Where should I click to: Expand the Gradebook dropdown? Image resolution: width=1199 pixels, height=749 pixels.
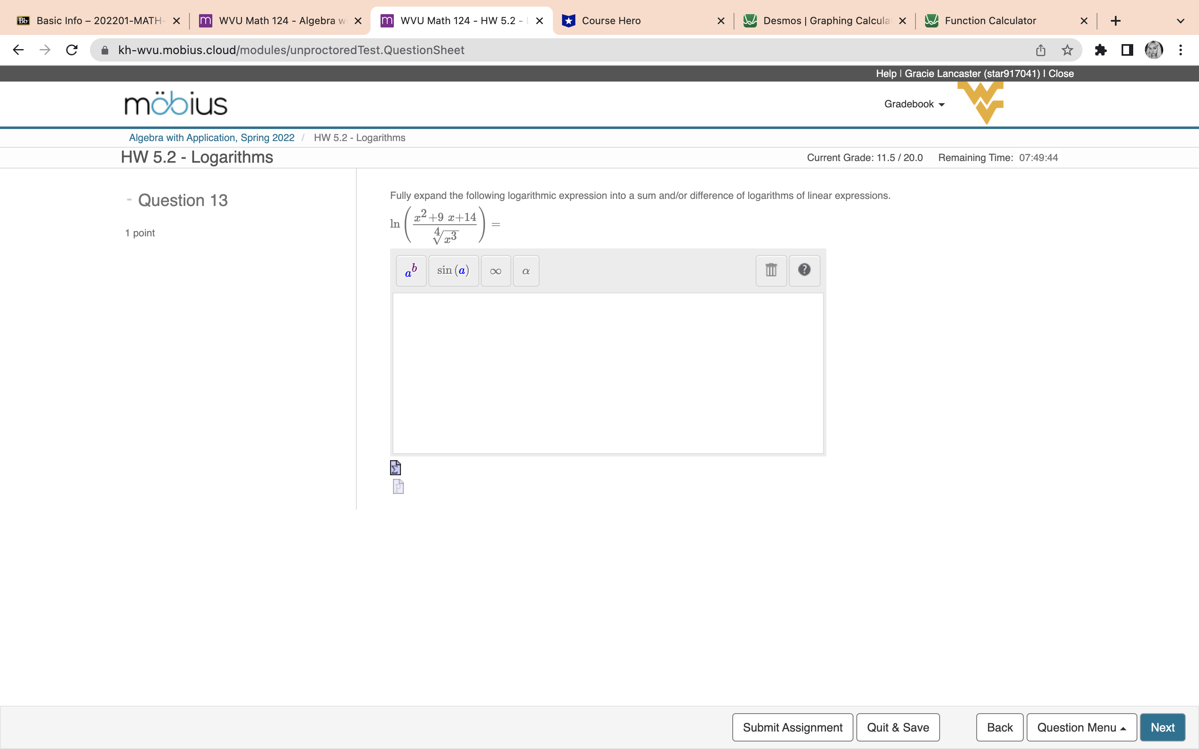click(914, 104)
